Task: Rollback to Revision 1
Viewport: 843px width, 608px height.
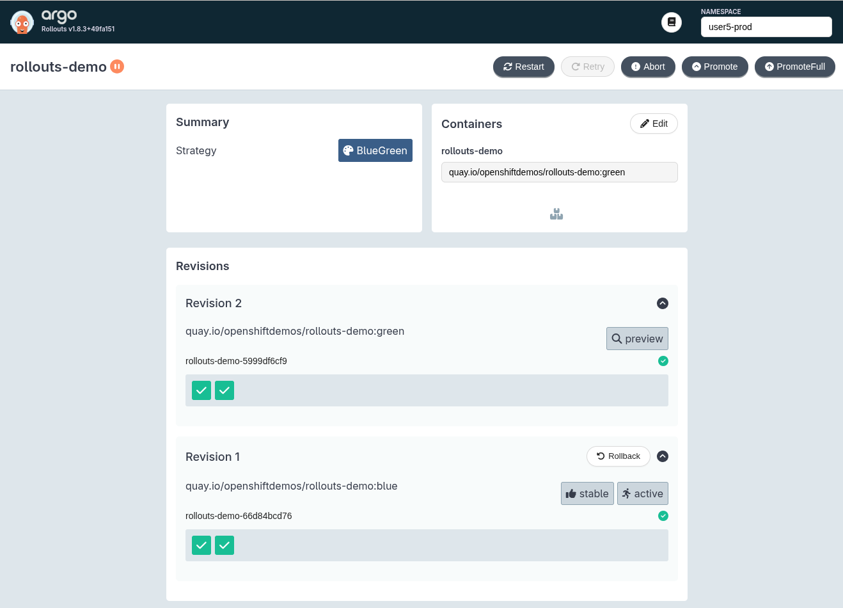Action: [618, 456]
